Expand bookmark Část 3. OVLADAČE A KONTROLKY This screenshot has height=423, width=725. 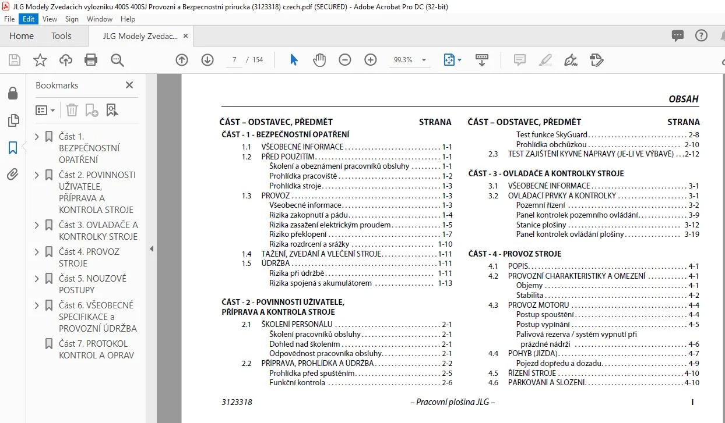point(37,225)
